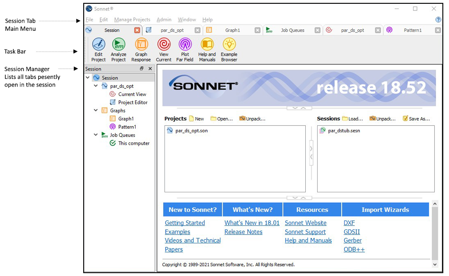Click the GDSII import wizard link
449x276 pixels.
coord(352,232)
